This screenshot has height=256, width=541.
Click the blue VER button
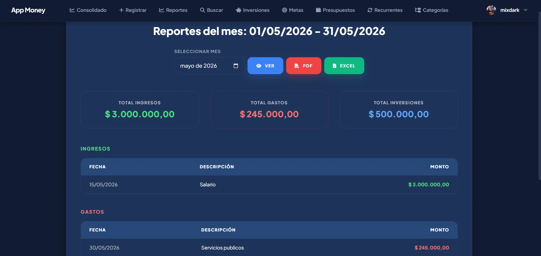265,66
